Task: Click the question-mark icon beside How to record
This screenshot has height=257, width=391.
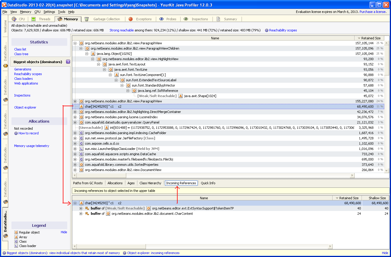Action: 16,133
